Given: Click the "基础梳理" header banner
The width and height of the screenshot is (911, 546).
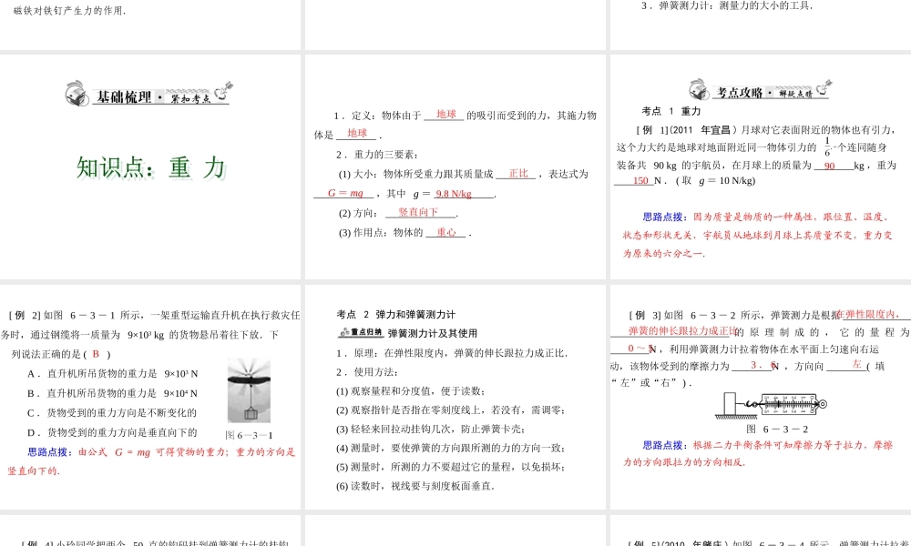Looking at the screenshot, I should coord(149,94).
